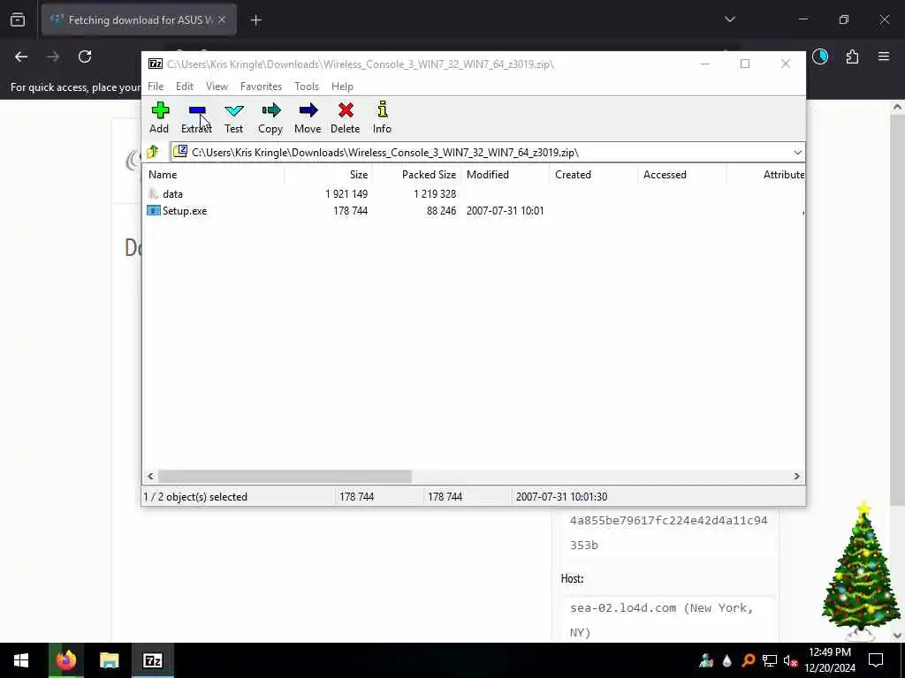Maximize the 7-Zip window
Screen dimensions: 905x678
[x=744, y=64]
